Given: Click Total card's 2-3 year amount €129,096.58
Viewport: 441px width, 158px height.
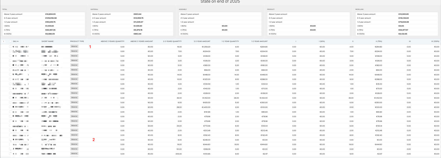Looking at the screenshot, I should click(51, 18).
